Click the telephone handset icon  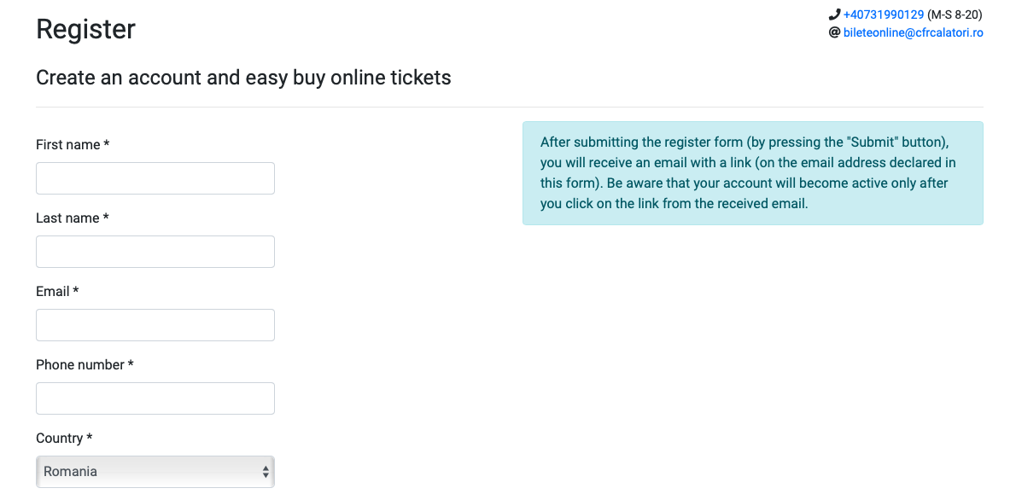click(x=835, y=15)
